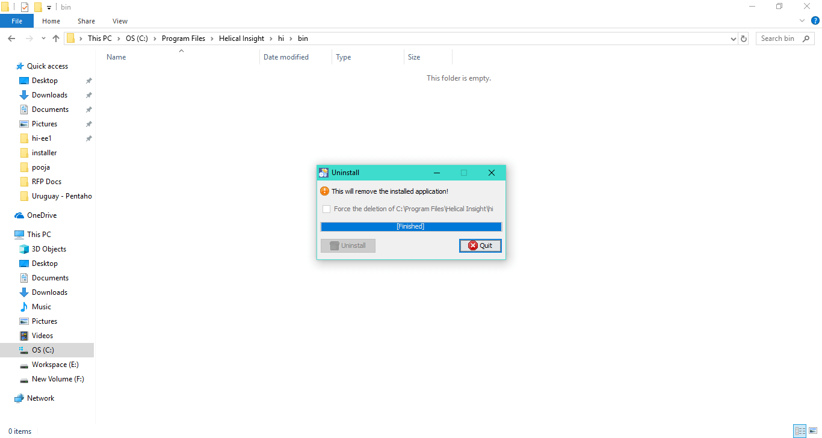The height and width of the screenshot is (438, 822).
Task: Minimize the Uninstall dialog
Action: click(436, 173)
